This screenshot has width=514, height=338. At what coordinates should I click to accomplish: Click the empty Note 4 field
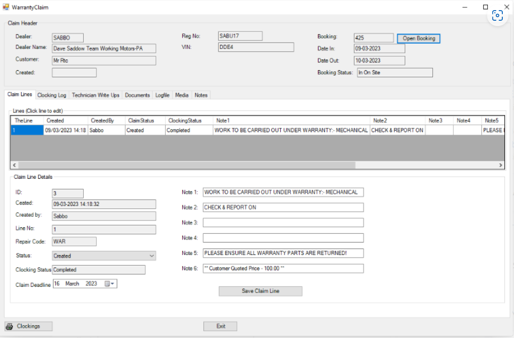tap(283, 238)
